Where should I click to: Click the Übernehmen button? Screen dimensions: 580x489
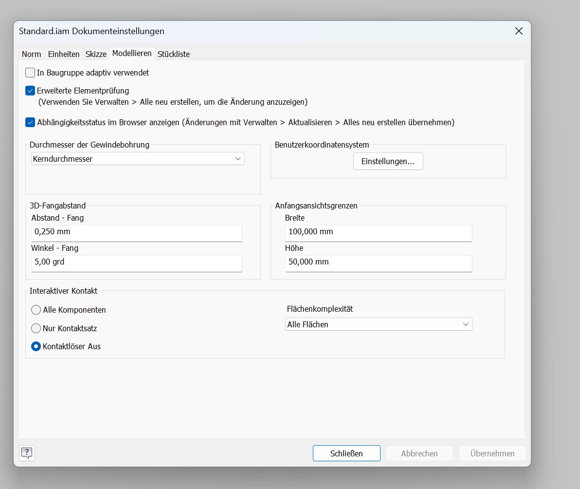[492, 453]
